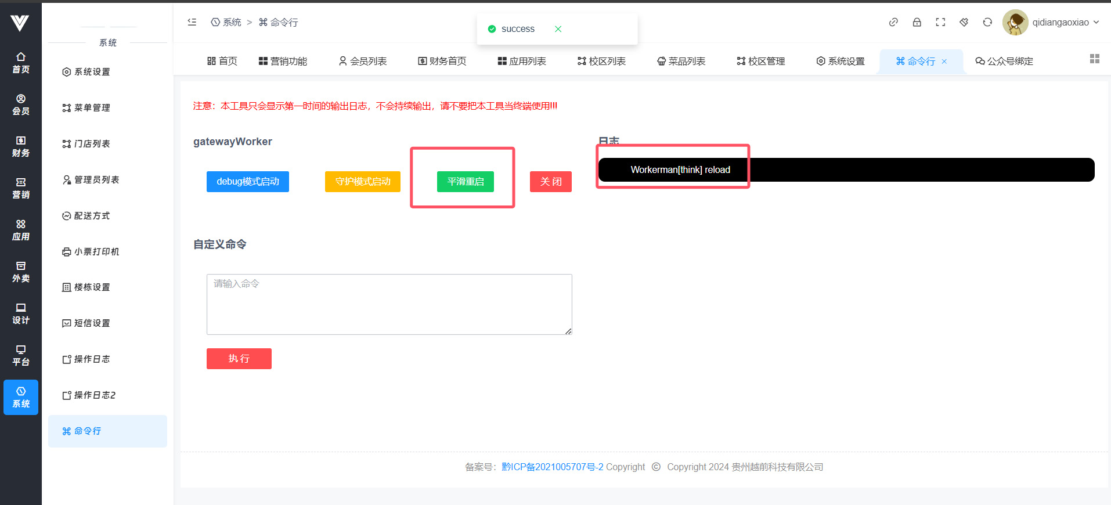Close the 命令行 tab
Viewport: 1111px width, 505px height.
pyautogui.click(x=944, y=62)
